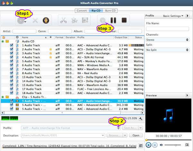Click the Effects star toolbar icon
The height and width of the screenshot is (151, 193).
tap(74, 20)
